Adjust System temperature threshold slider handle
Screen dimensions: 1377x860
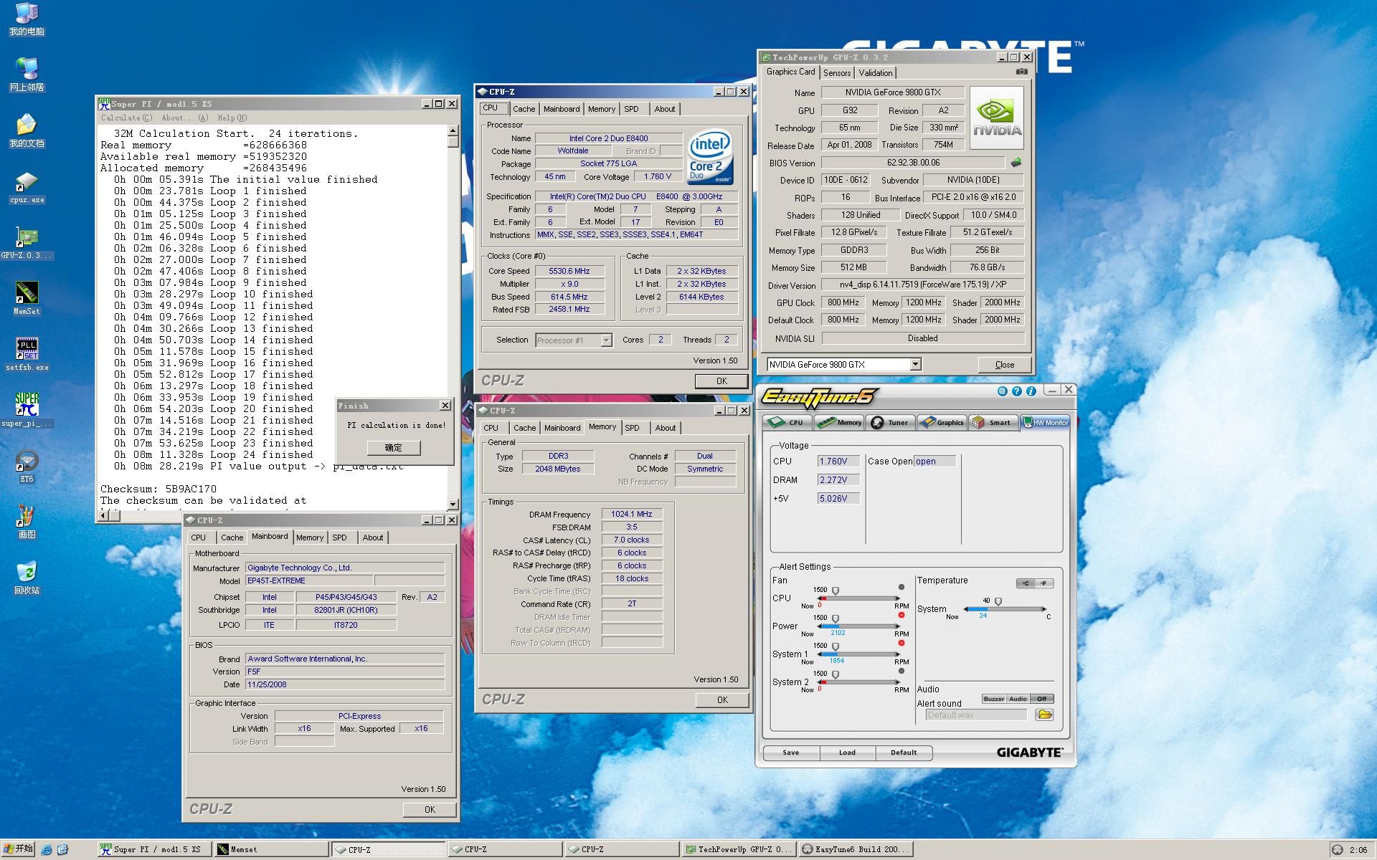tap(998, 602)
